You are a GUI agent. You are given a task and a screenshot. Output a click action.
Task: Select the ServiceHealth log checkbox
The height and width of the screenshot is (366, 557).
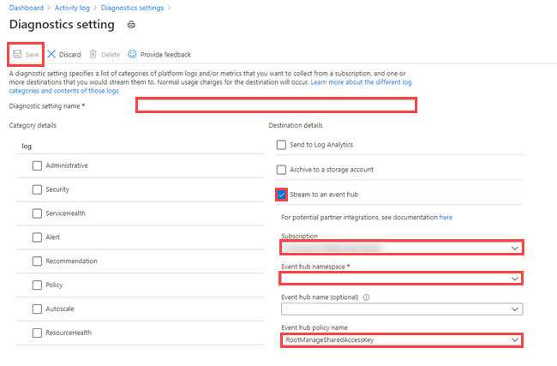pyautogui.click(x=37, y=213)
